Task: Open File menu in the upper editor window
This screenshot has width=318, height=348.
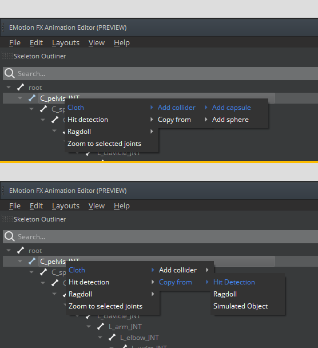Action: click(x=15, y=42)
